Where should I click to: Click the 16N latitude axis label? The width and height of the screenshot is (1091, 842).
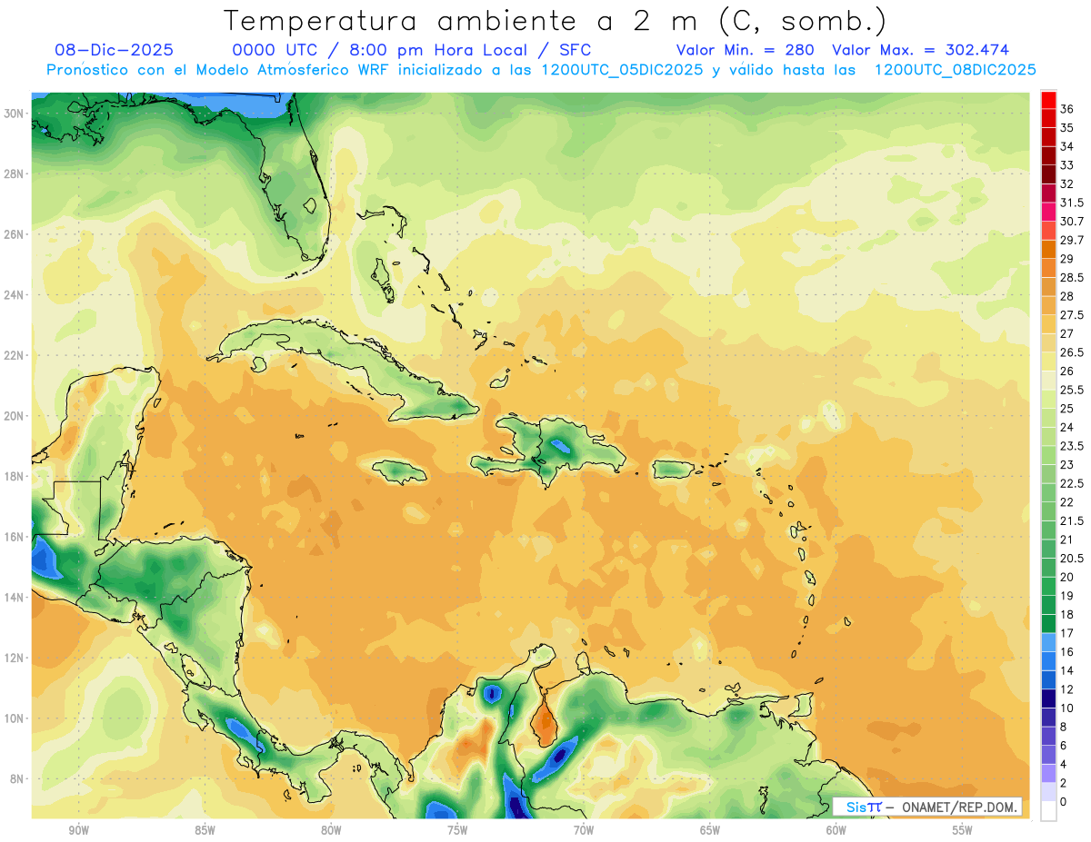(15, 537)
